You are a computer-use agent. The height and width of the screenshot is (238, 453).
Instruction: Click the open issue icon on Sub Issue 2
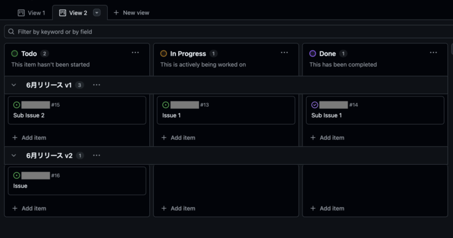pos(17,105)
